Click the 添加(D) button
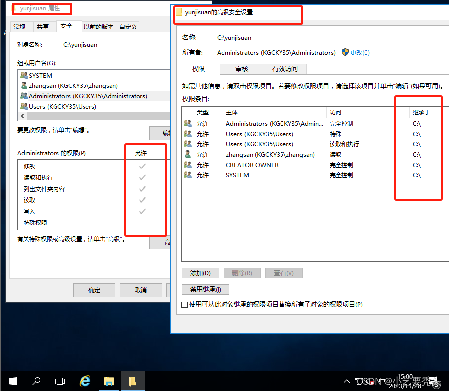This screenshot has width=449, height=391. click(200, 273)
